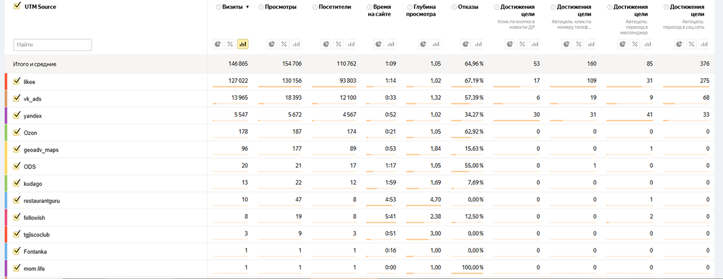Select pie chart icon under Просмотры column
Screen dimensions: 723x279
272,44
